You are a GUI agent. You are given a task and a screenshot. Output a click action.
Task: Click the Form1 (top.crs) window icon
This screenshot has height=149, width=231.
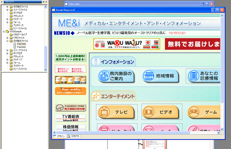tap(54, 10)
